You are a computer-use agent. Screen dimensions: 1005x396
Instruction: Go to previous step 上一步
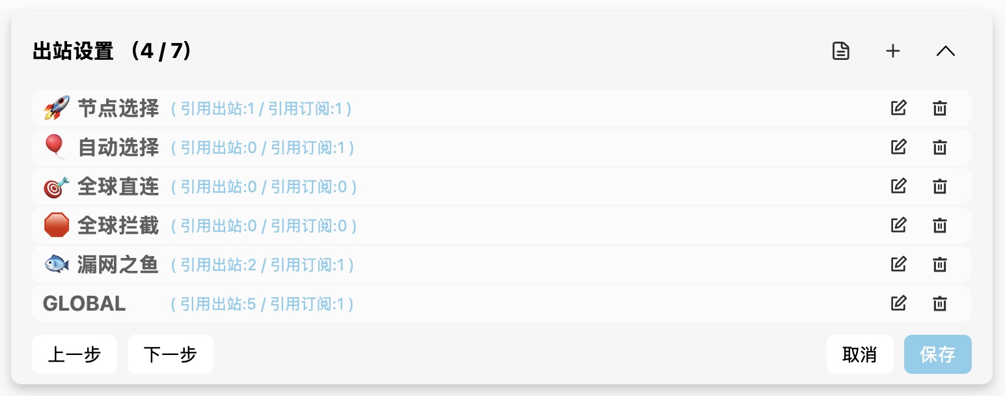pyautogui.click(x=74, y=354)
